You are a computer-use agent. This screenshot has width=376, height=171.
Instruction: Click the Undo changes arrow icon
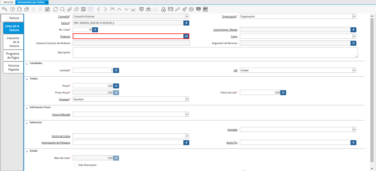4,9
